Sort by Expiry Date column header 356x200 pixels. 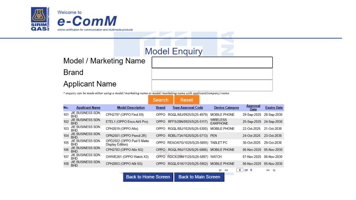point(274,108)
